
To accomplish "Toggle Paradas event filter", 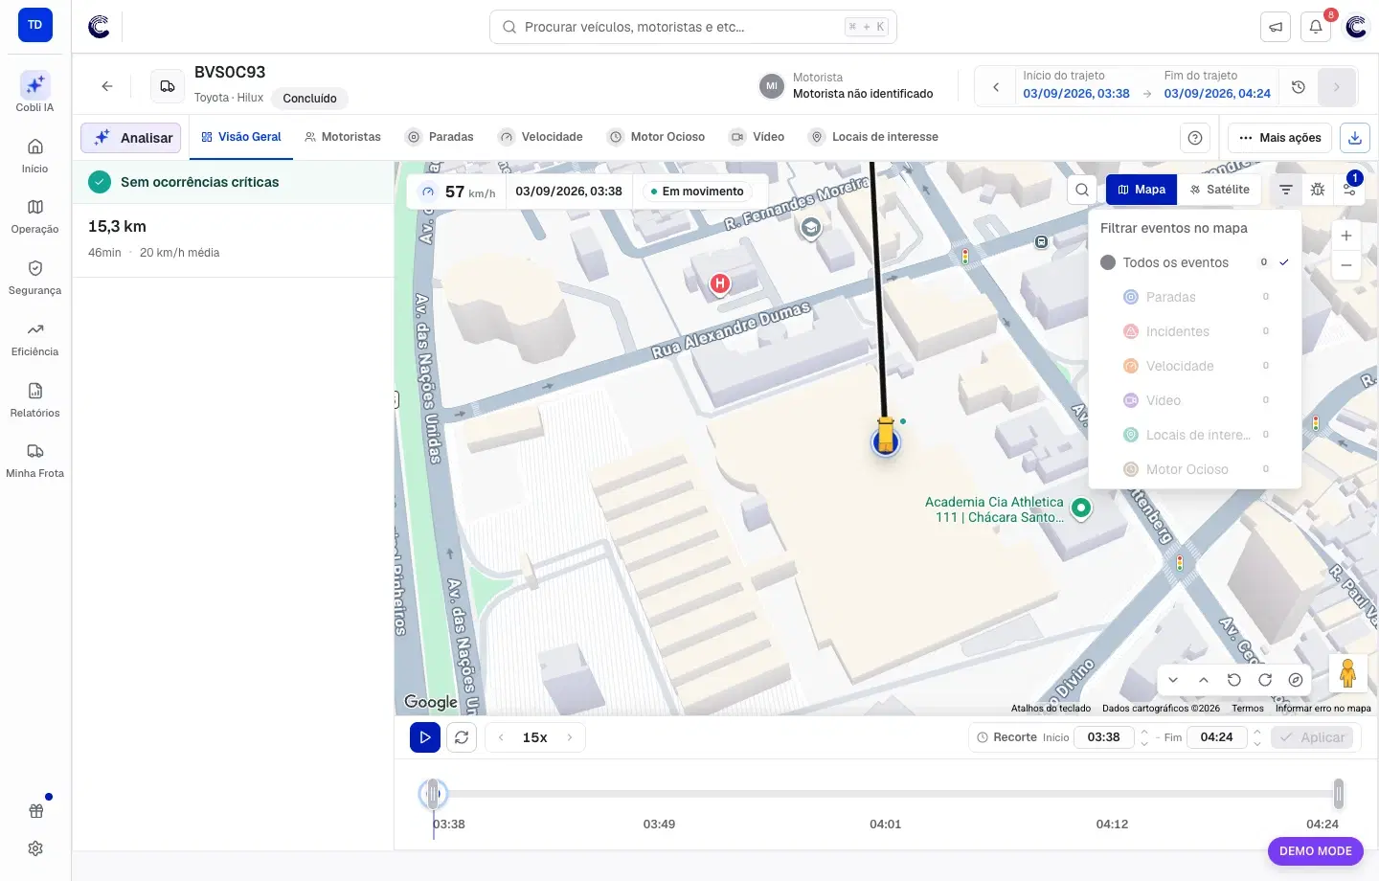I will coord(1195,297).
